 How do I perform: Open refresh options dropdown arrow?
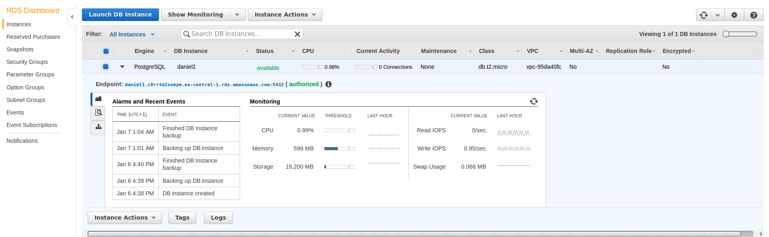717,15
